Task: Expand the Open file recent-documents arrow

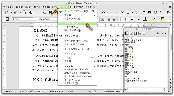Action: pyautogui.click(x=20, y=12)
